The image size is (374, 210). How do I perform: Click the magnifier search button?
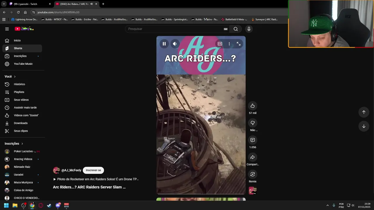click(236, 29)
